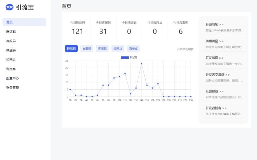This screenshot has width=257, height=160.
Task: Click the chart peak point at 14h
Action: 142,64
